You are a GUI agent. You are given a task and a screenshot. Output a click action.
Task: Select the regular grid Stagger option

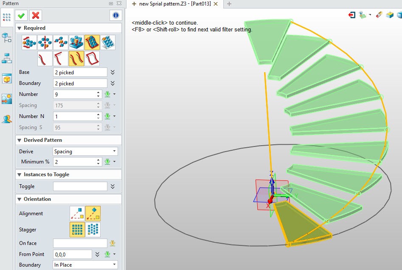coord(77,230)
